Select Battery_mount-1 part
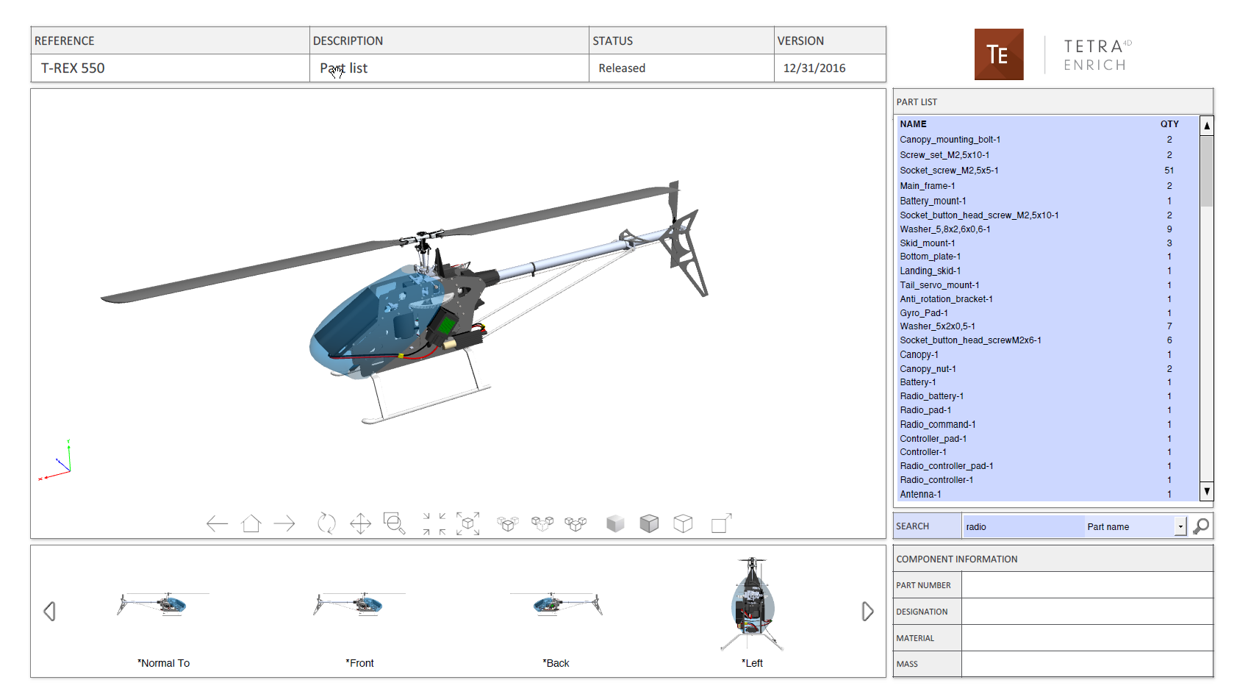The image size is (1237, 691). [1047, 201]
